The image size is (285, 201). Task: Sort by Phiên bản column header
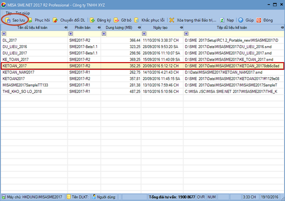83,27
